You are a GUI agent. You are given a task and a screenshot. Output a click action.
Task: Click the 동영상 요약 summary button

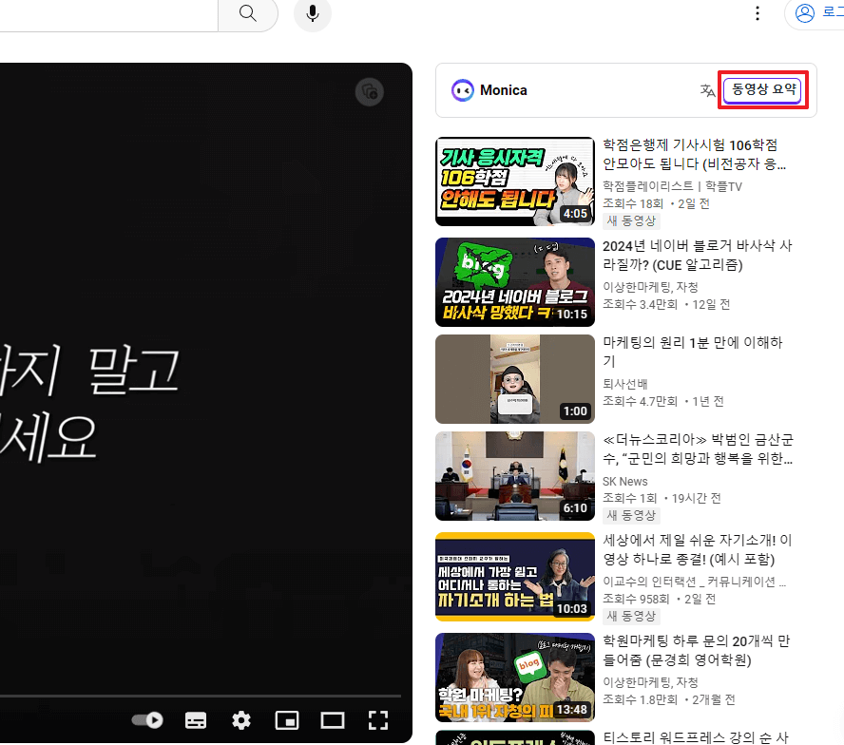tap(762, 89)
